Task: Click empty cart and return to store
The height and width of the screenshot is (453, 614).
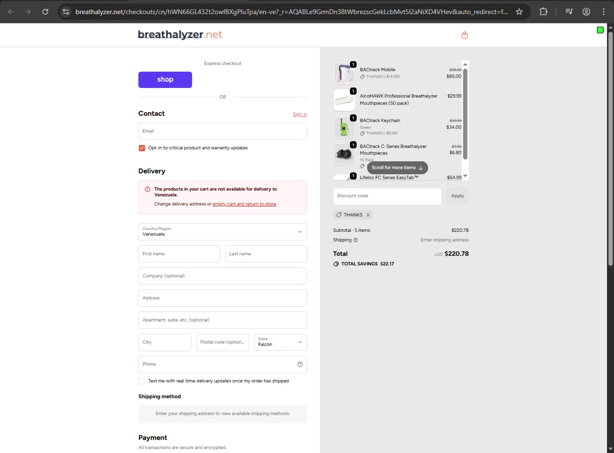Action: click(x=244, y=204)
